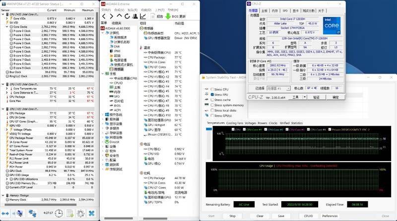397x221 pixels.
Task: Click HWiNFO's horizontal scrollbar
Action: coord(41,205)
